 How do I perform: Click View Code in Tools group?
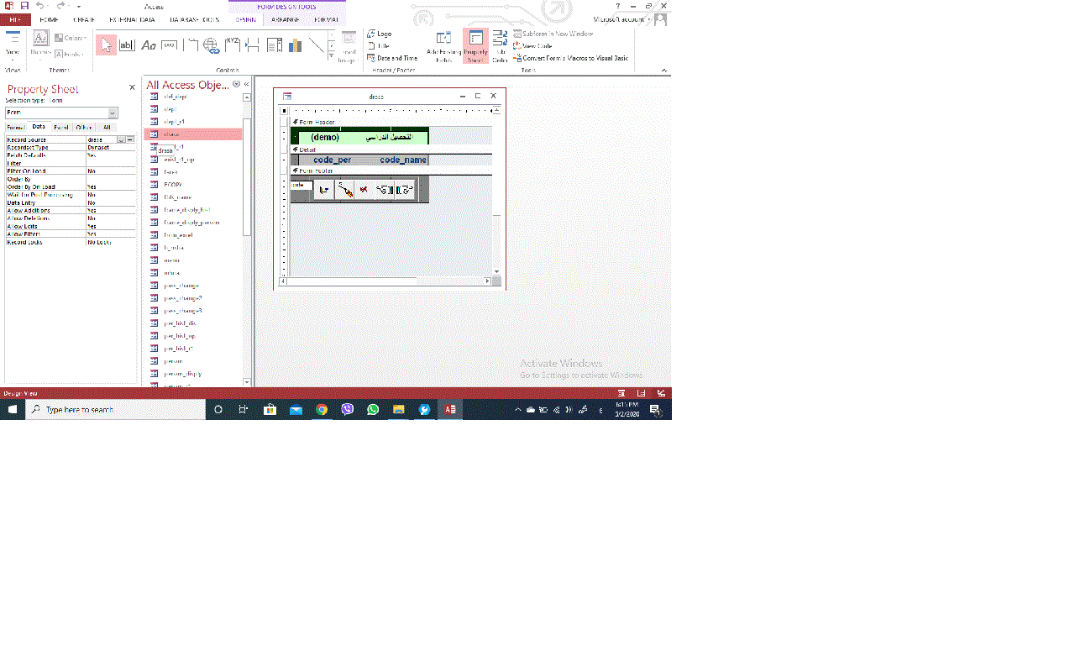click(537, 46)
